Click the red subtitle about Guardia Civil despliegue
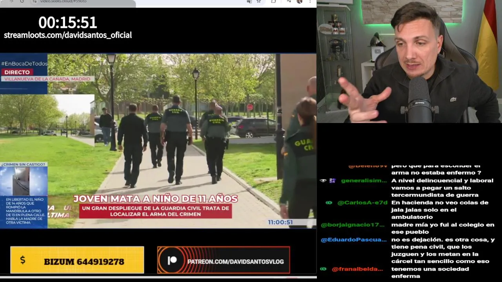Image resolution: width=502 pixels, height=282 pixels. coord(155,211)
